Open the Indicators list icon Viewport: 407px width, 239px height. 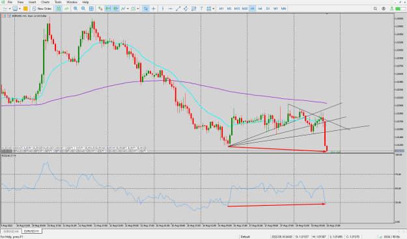click(x=123, y=8)
